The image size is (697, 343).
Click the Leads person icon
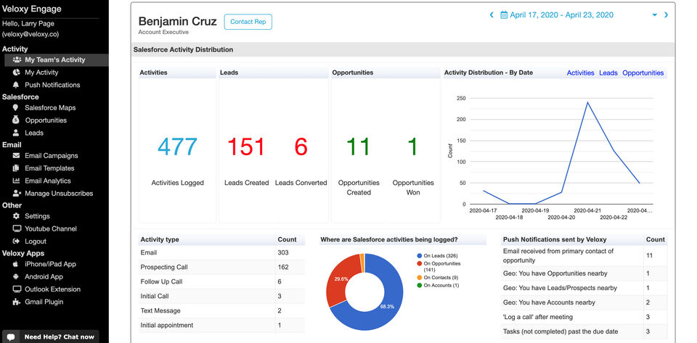[16, 133]
